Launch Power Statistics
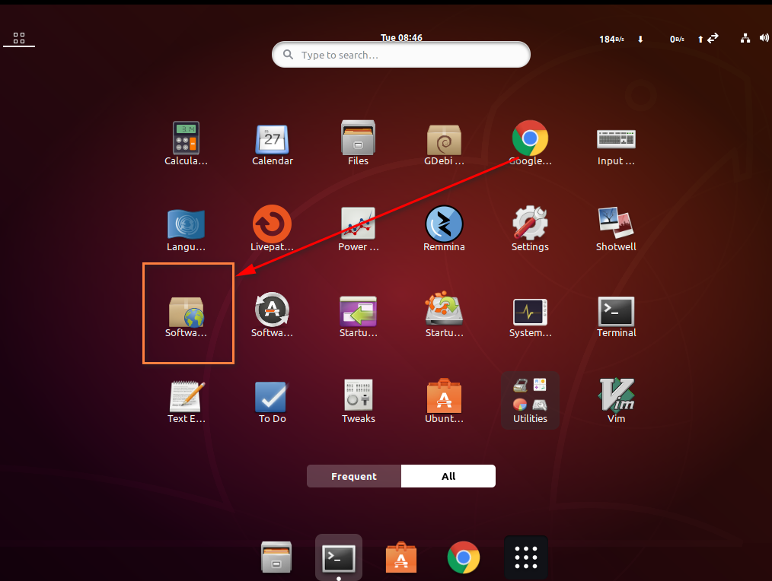This screenshot has width=772, height=581. tap(359, 229)
